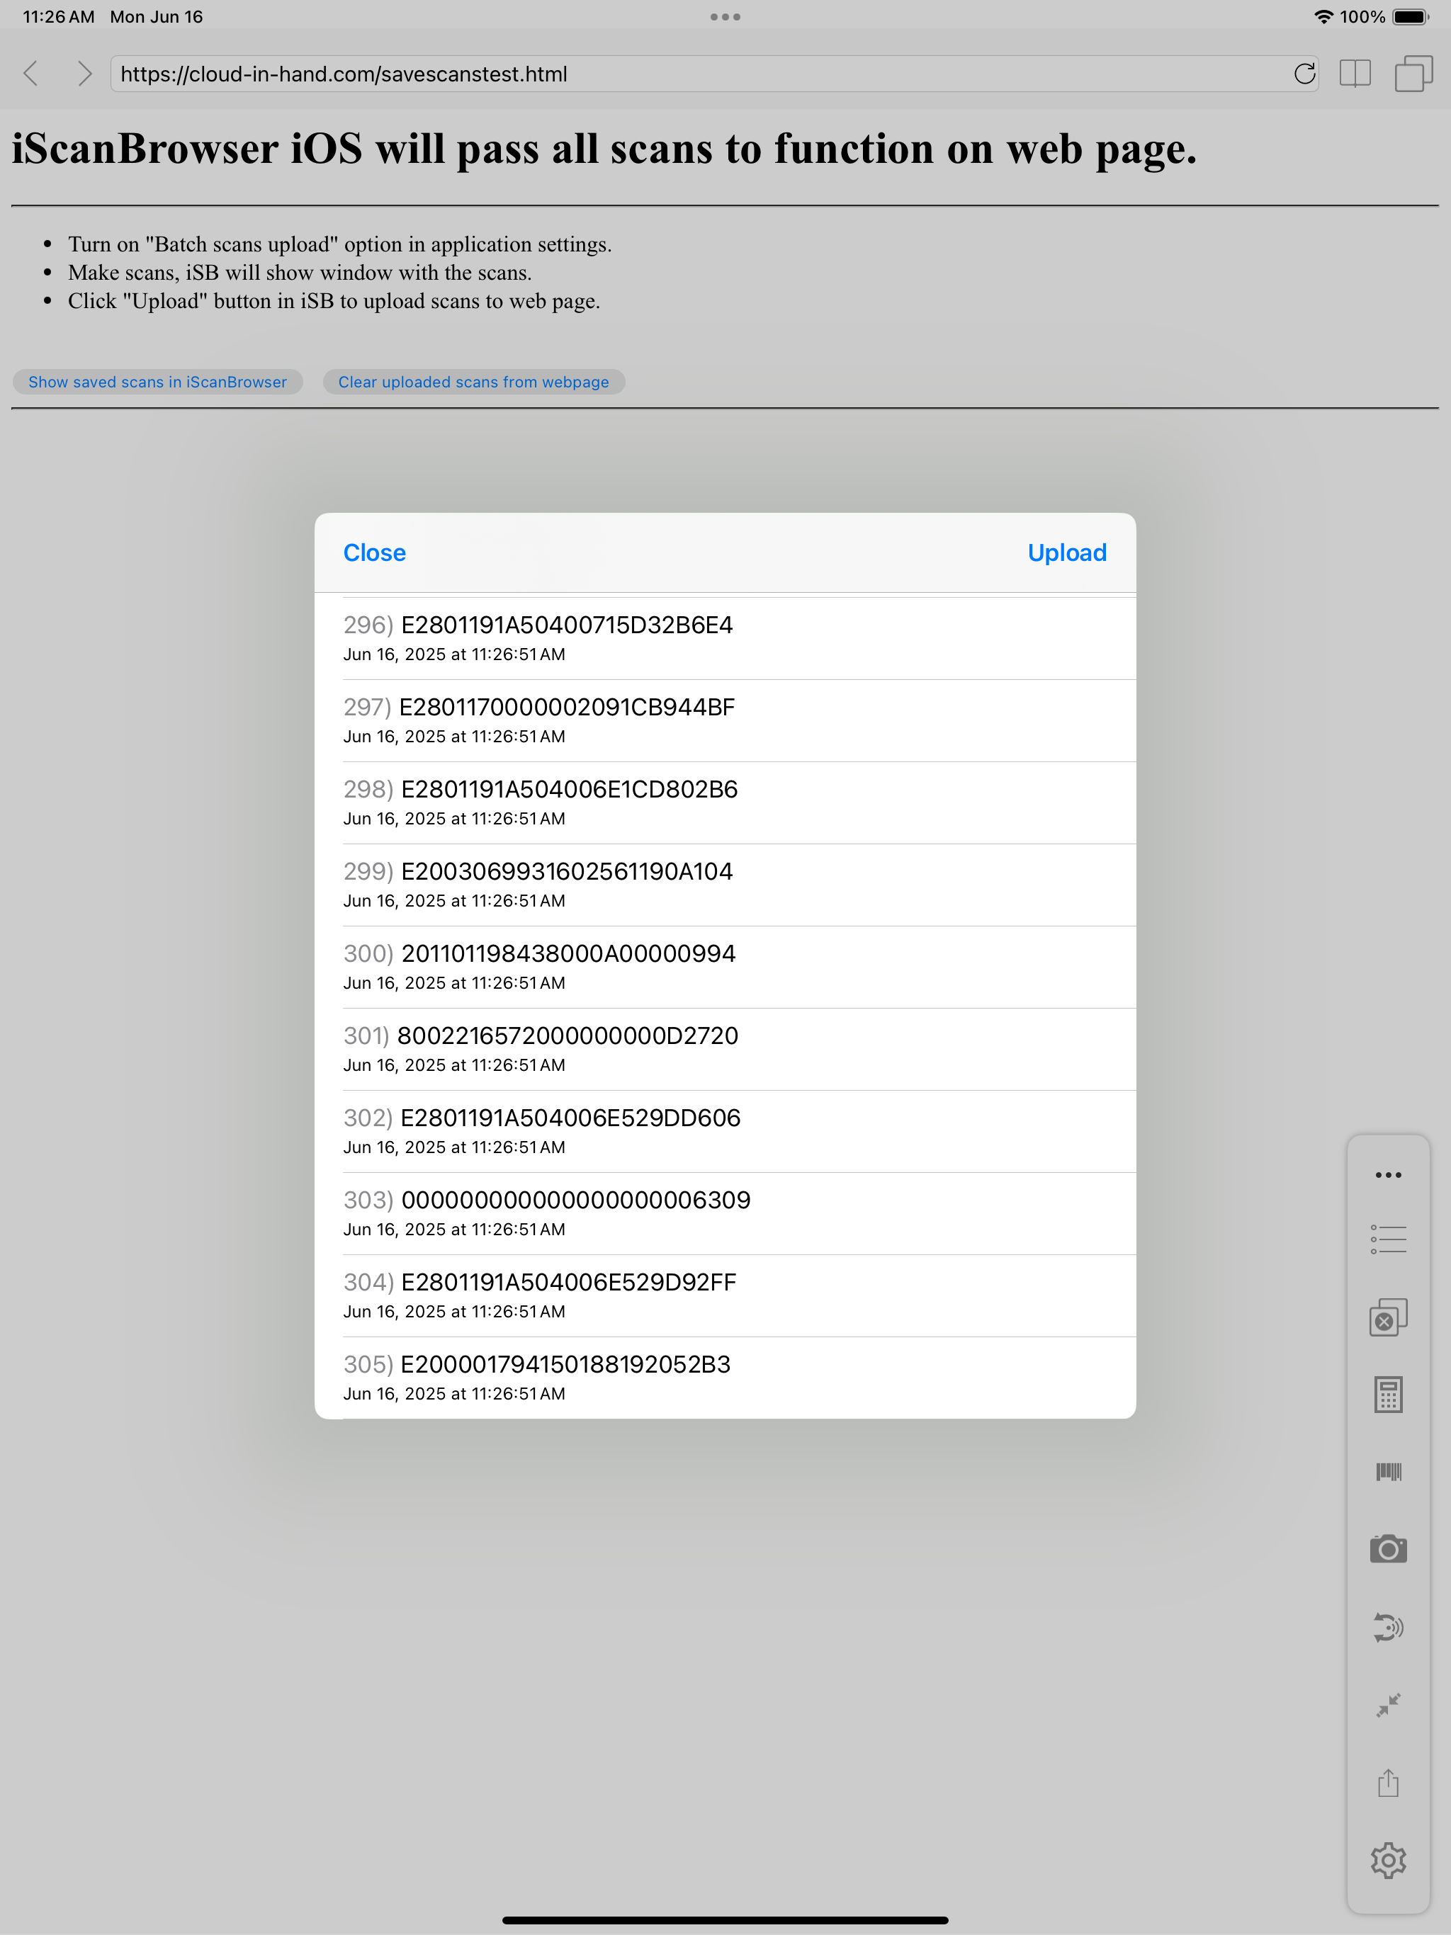This screenshot has height=1935, width=1451.
Task: Select scan 299 E2003069931602561190A104
Action: pos(725,885)
